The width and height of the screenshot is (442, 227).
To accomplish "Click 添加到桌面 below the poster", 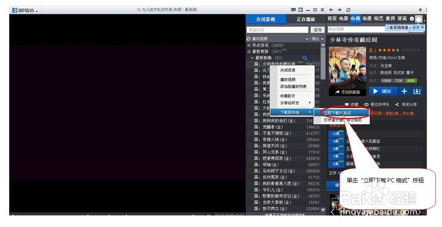I will point(347,92).
